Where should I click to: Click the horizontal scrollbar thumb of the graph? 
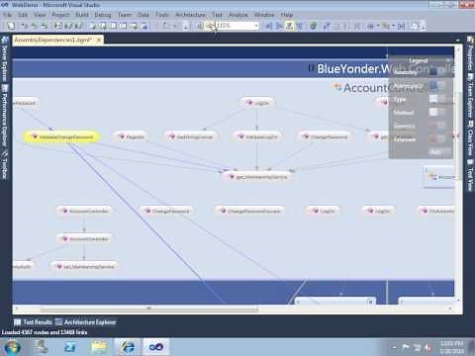(148, 309)
